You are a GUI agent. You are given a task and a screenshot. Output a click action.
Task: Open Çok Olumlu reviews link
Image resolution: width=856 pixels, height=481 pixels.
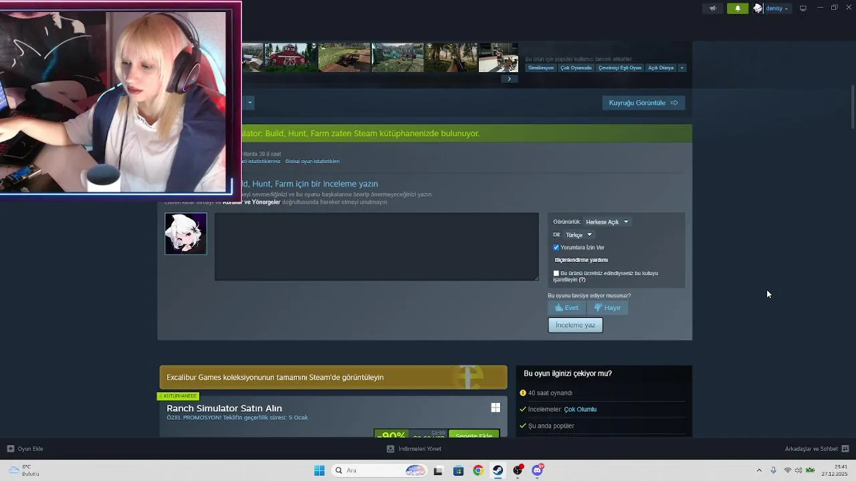pos(580,409)
